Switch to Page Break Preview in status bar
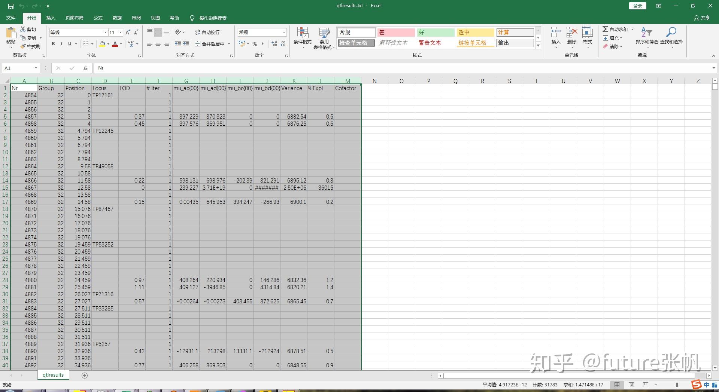 pos(645,385)
